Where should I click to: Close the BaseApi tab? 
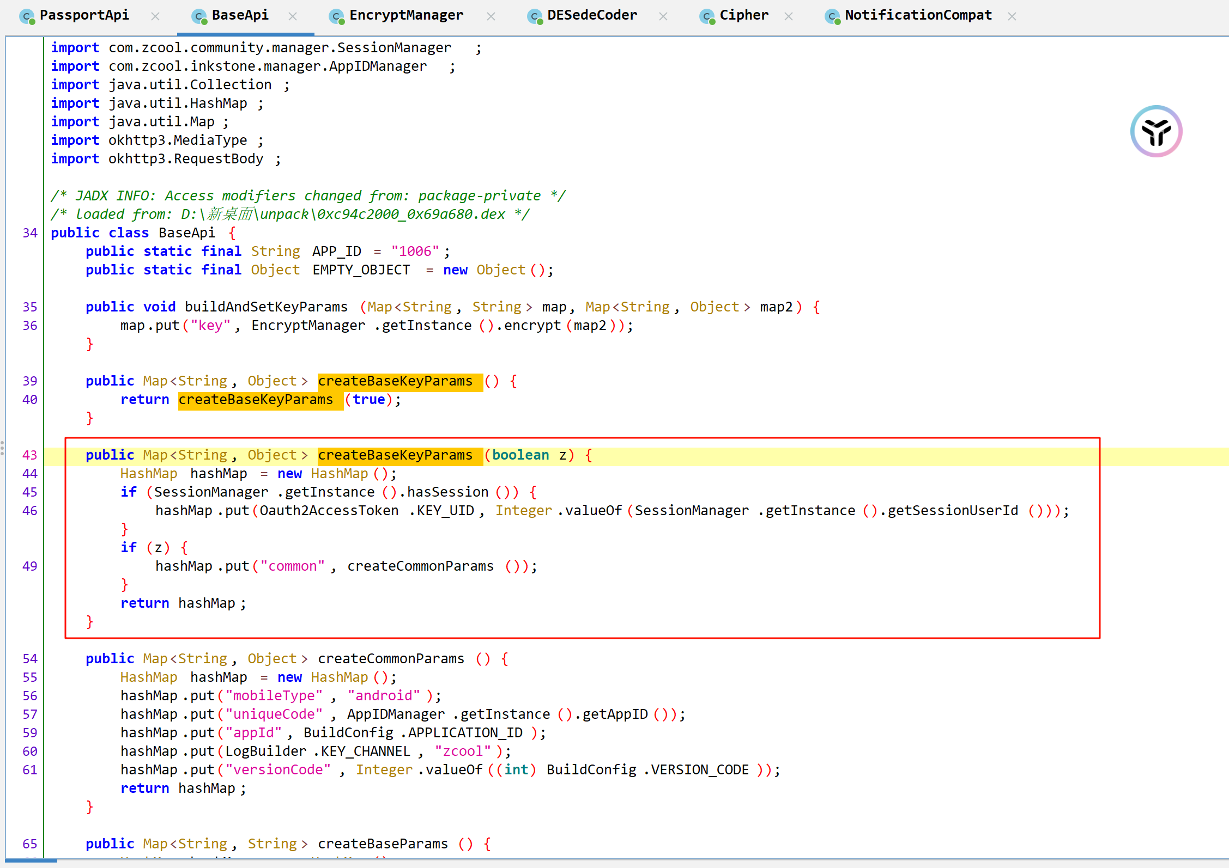point(293,16)
